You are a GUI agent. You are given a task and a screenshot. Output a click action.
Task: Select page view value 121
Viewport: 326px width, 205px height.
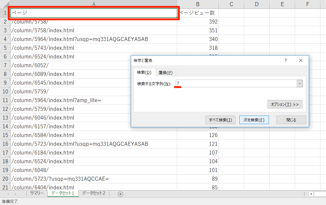[198, 144]
